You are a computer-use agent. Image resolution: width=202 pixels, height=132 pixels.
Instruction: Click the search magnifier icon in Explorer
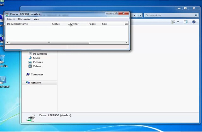point(196,15)
